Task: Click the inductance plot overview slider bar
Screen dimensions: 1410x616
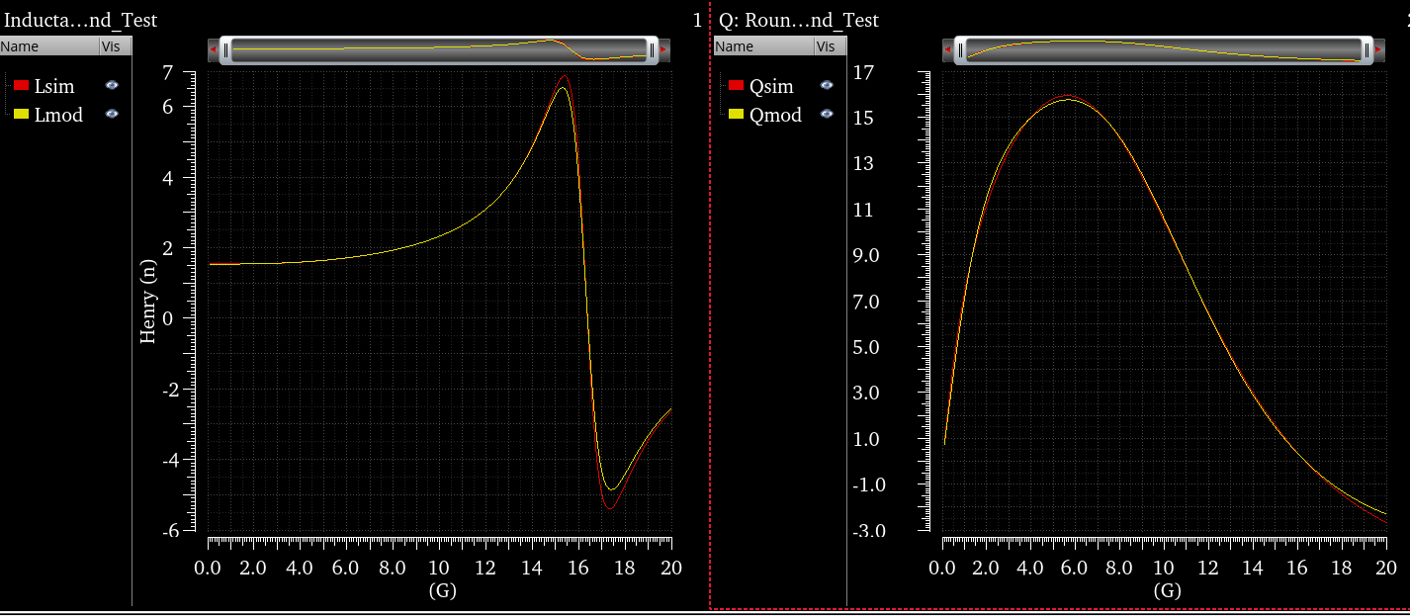Action: (x=438, y=49)
